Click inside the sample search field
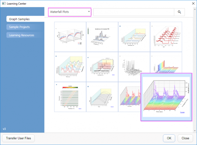The image size is (197, 145). (x=133, y=12)
